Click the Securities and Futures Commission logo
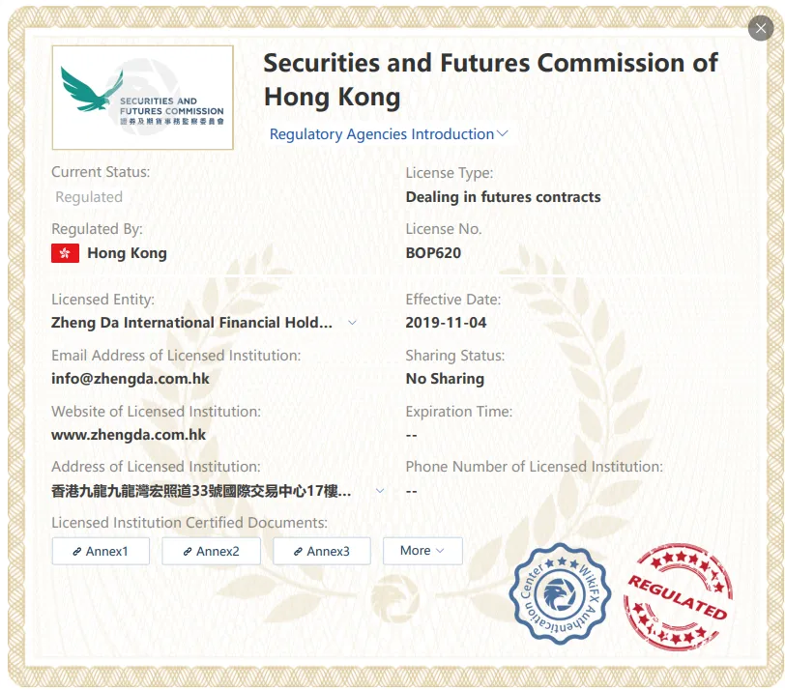The width and height of the screenshot is (785, 690). tap(143, 97)
